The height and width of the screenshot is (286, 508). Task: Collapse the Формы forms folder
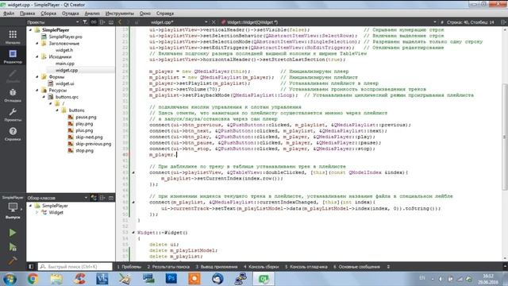click(37, 77)
